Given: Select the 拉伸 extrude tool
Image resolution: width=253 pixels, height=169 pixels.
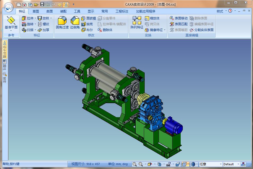Looking at the screenshot, I should (x=28, y=18).
